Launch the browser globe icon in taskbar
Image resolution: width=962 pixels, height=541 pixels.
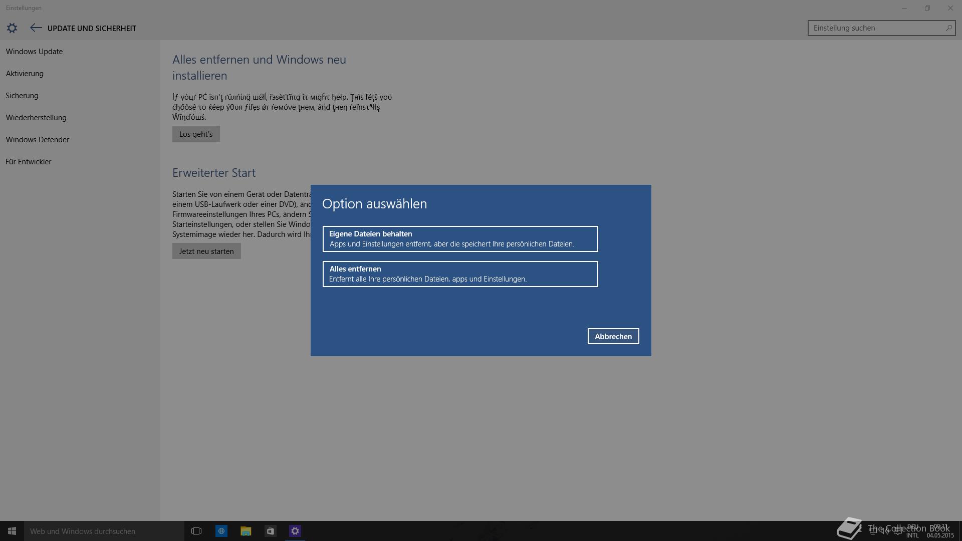221,531
